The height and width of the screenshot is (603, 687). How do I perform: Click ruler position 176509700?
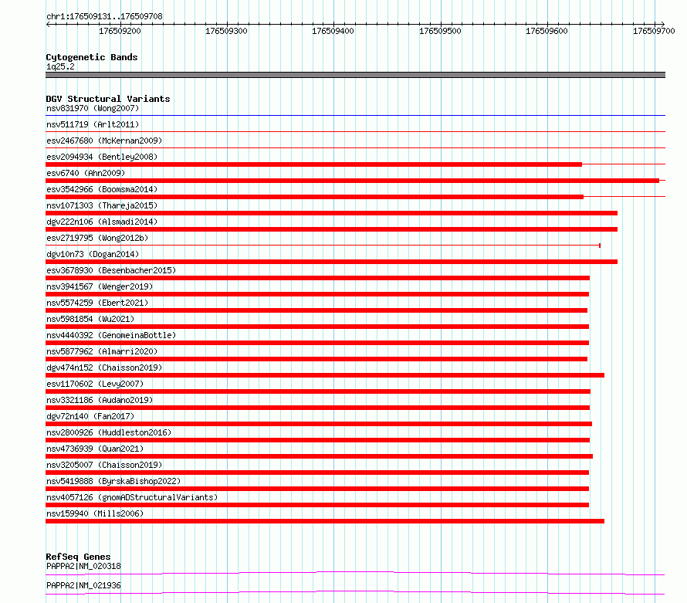[654, 31]
